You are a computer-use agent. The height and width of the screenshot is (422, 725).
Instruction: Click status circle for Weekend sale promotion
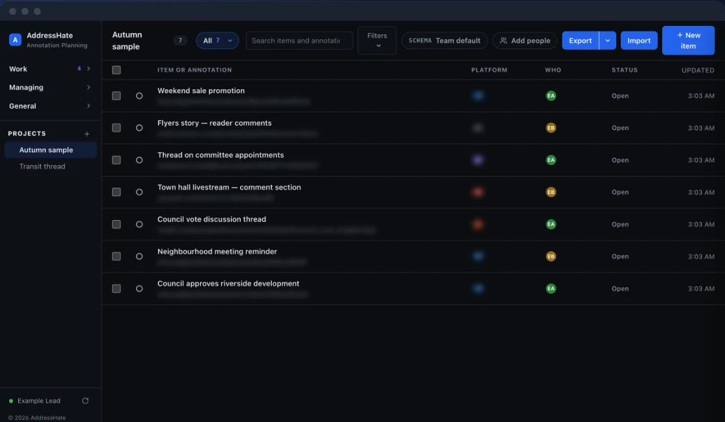(x=139, y=96)
